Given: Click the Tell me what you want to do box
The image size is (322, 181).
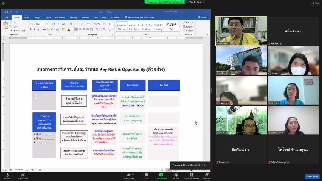Looking at the screenshot, I should 140,17.
